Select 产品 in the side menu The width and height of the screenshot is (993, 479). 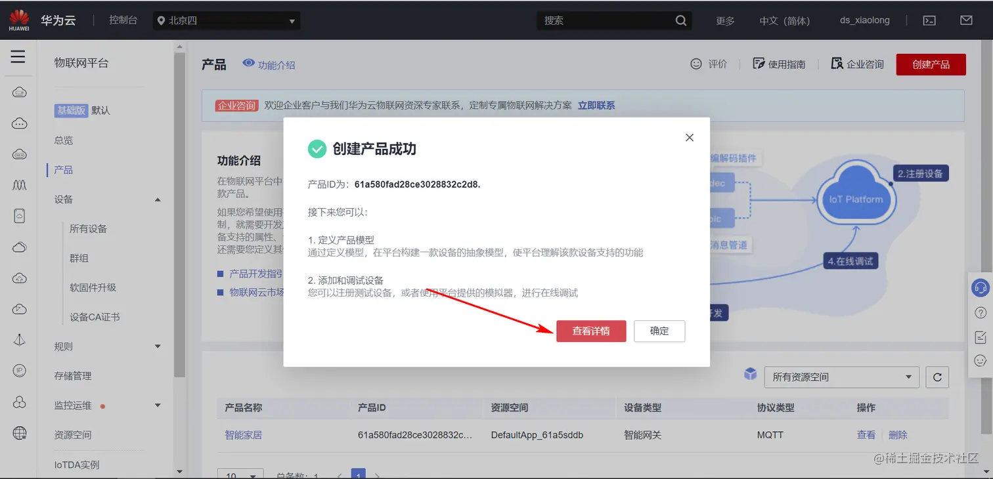pyautogui.click(x=64, y=170)
